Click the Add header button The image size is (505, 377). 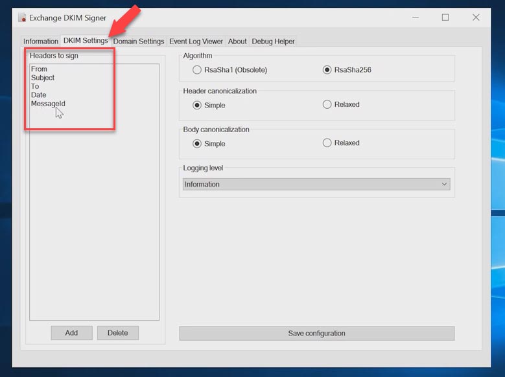point(71,333)
